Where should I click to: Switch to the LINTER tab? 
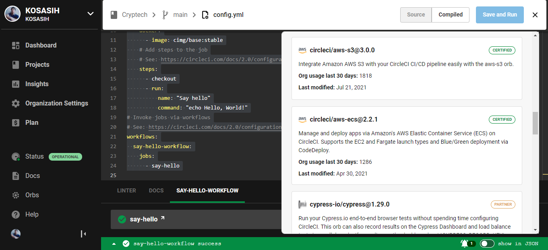pos(126,190)
